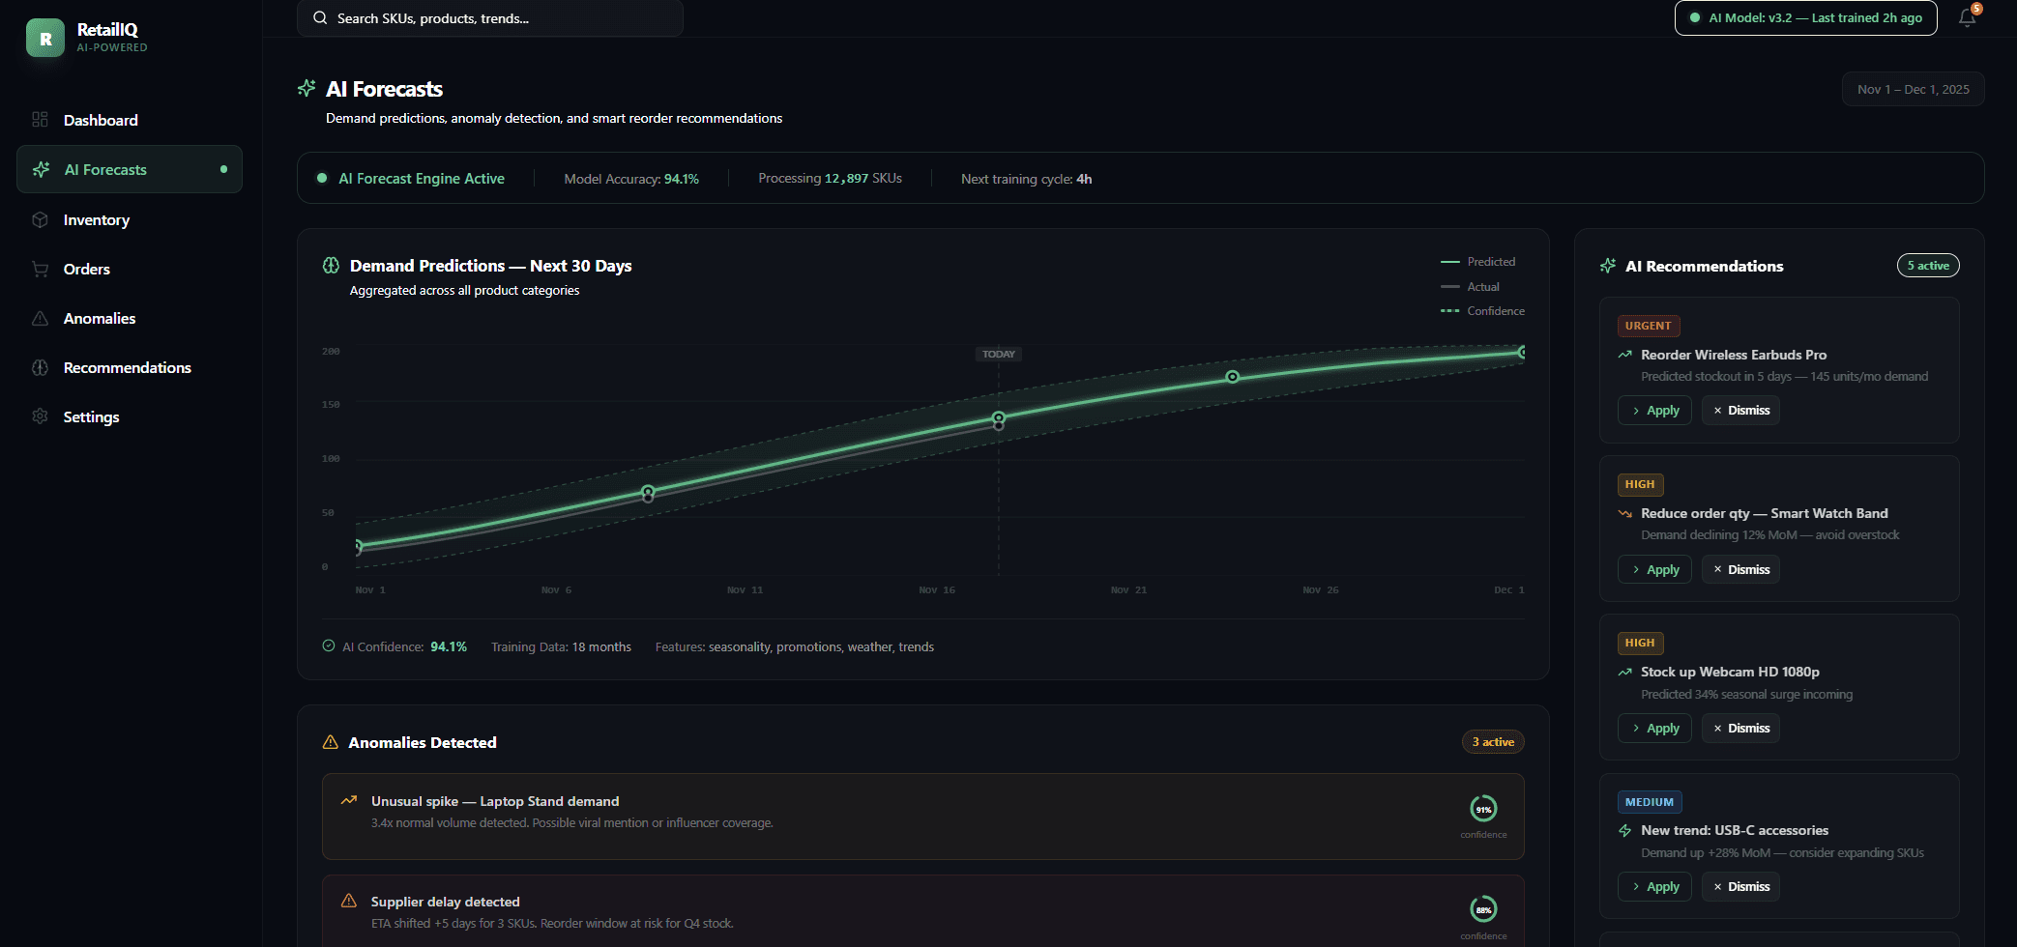Viewport: 2017px width, 947px height.
Task: Click the Features seasonality, promotions list
Action: click(x=795, y=646)
